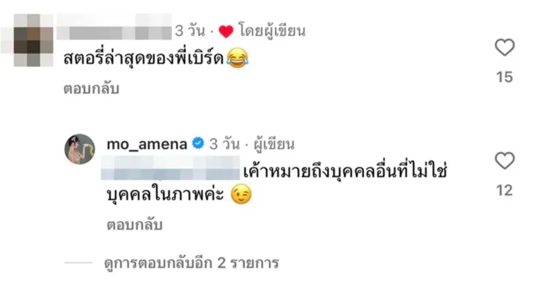Click the laughing emoji in the first comment
This screenshot has width=539, height=288.
[238, 58]
